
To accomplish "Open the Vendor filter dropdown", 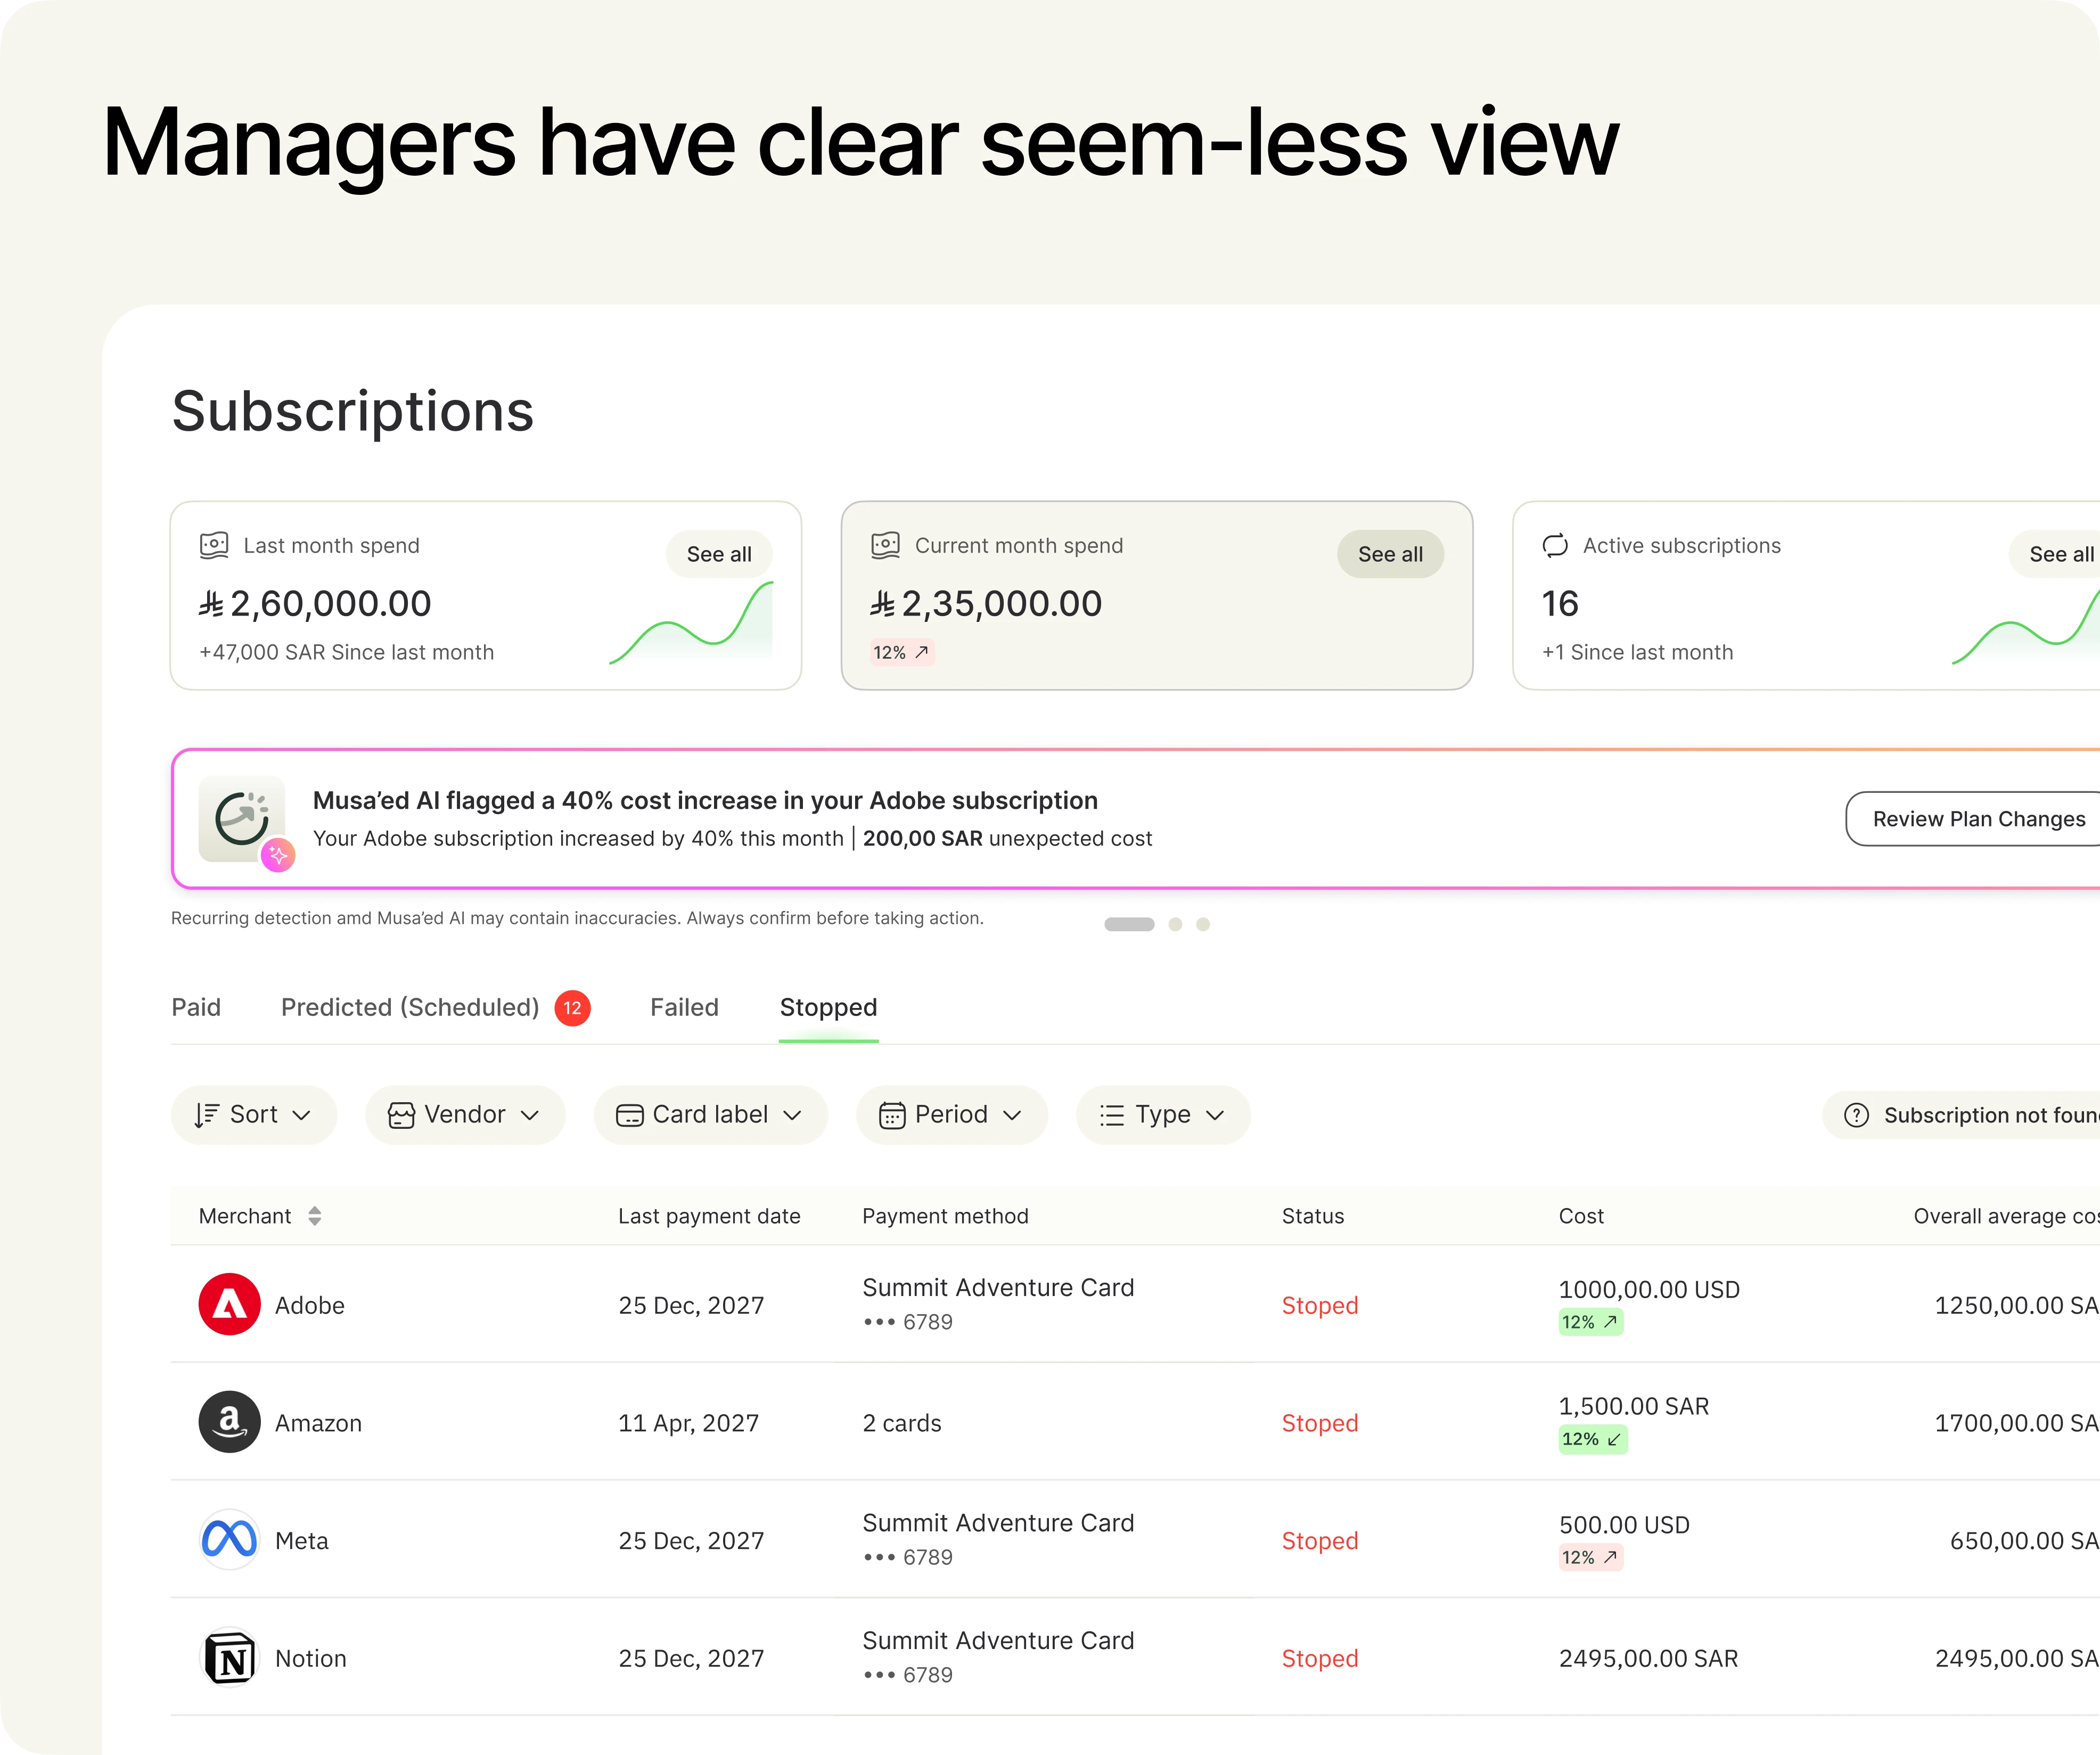I will tap(464, 1114).
